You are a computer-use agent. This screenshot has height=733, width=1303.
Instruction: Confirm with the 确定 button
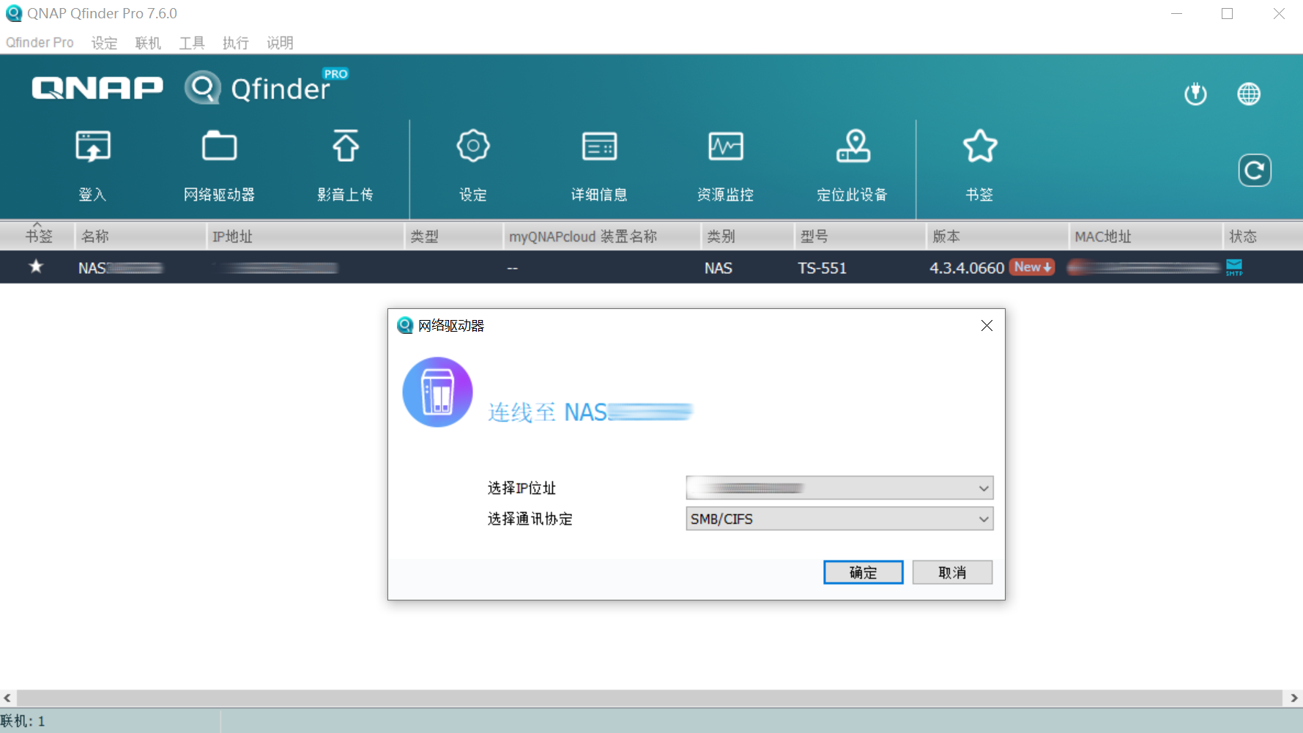click(x=864, y=573)
